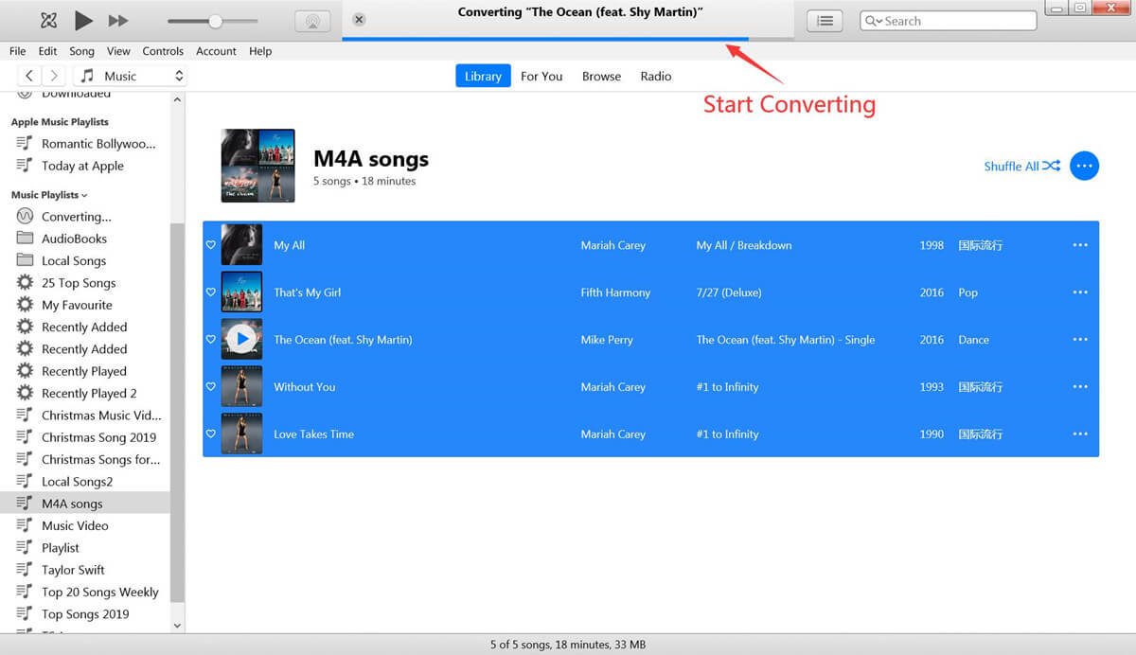
Task: Open the Controls menu
Action: pyautogui.click(x=163, y=51)
